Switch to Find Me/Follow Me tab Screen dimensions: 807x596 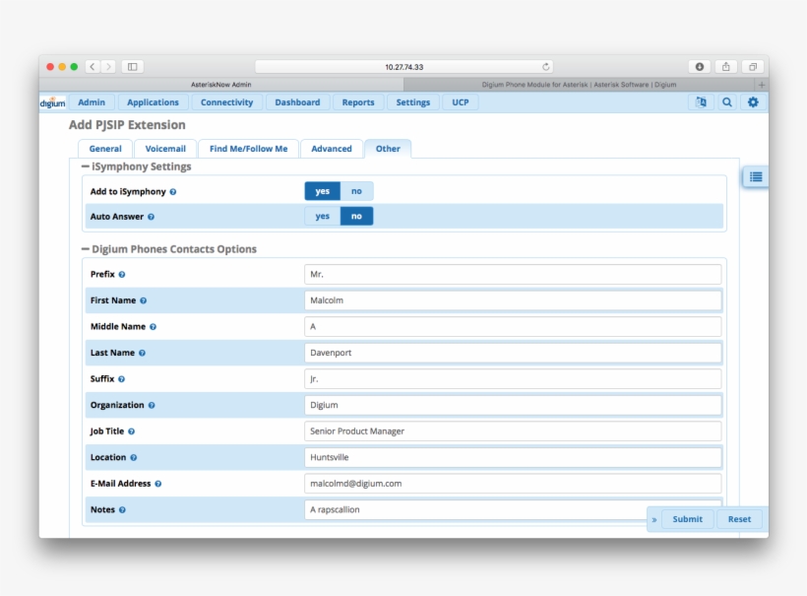point(249,149)
